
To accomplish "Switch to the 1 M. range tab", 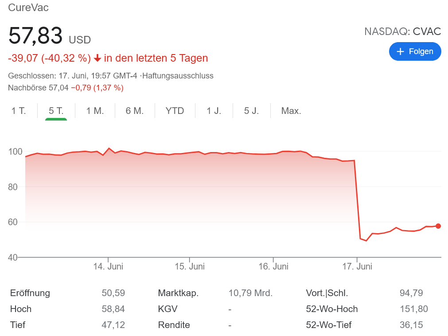I will point(95,111).
